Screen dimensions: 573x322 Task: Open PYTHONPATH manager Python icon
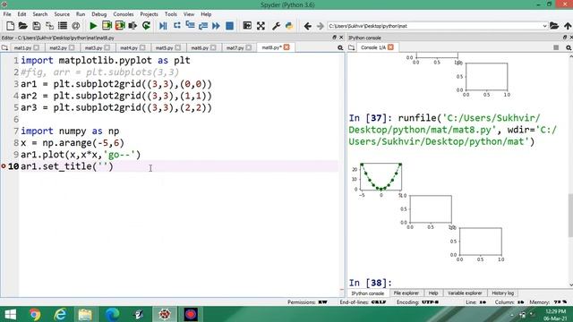pos(289,26)
